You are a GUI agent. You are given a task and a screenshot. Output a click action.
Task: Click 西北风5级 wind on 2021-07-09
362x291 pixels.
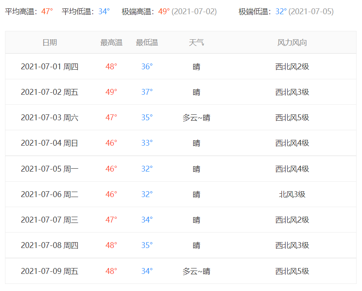(x=292, y=271)
